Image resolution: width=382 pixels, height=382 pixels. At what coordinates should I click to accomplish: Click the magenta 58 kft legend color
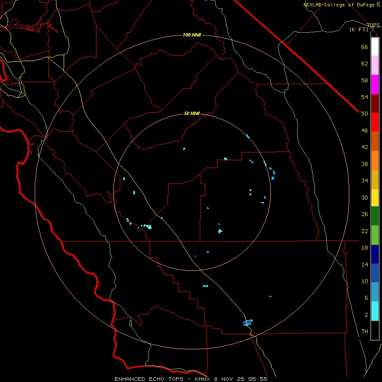pos(375,84)
